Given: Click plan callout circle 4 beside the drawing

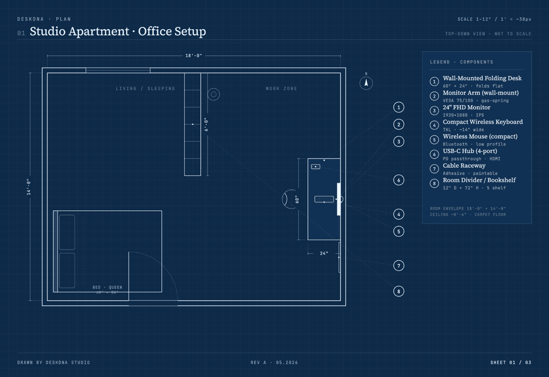Looking at the screenshot, I should coord(398,214).
